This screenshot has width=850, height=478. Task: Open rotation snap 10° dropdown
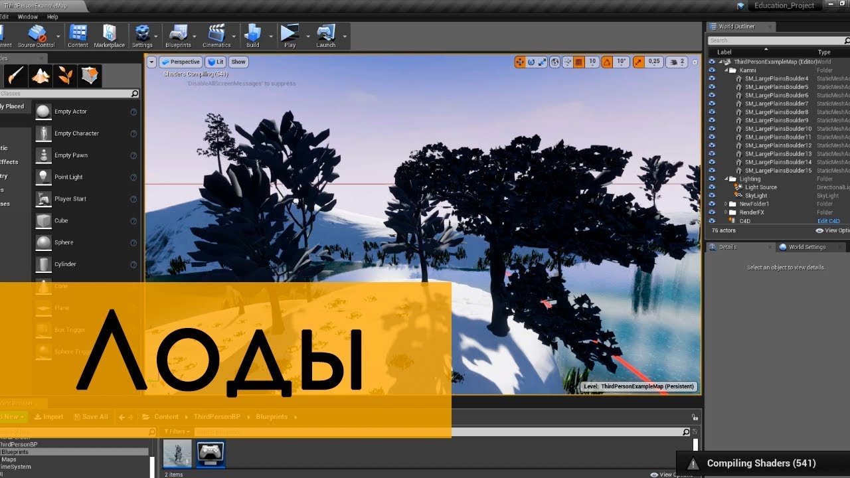[622, 62]
